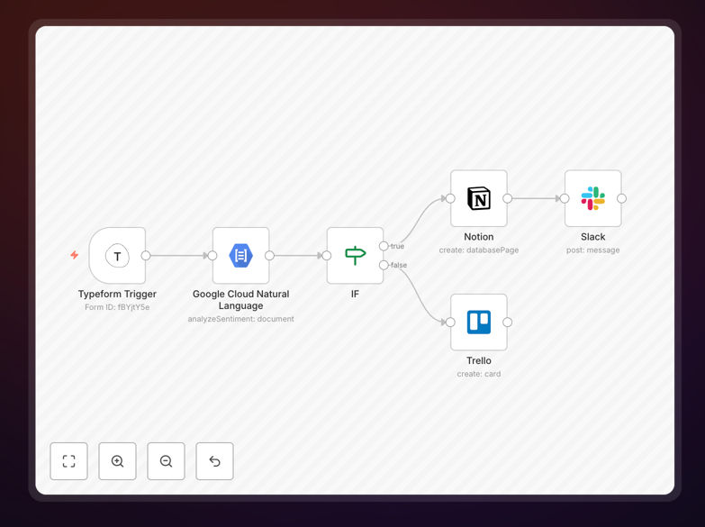The image size is (705, 527).
Task: Click the Typeform Trigger output connector
Action: (146, 256)
